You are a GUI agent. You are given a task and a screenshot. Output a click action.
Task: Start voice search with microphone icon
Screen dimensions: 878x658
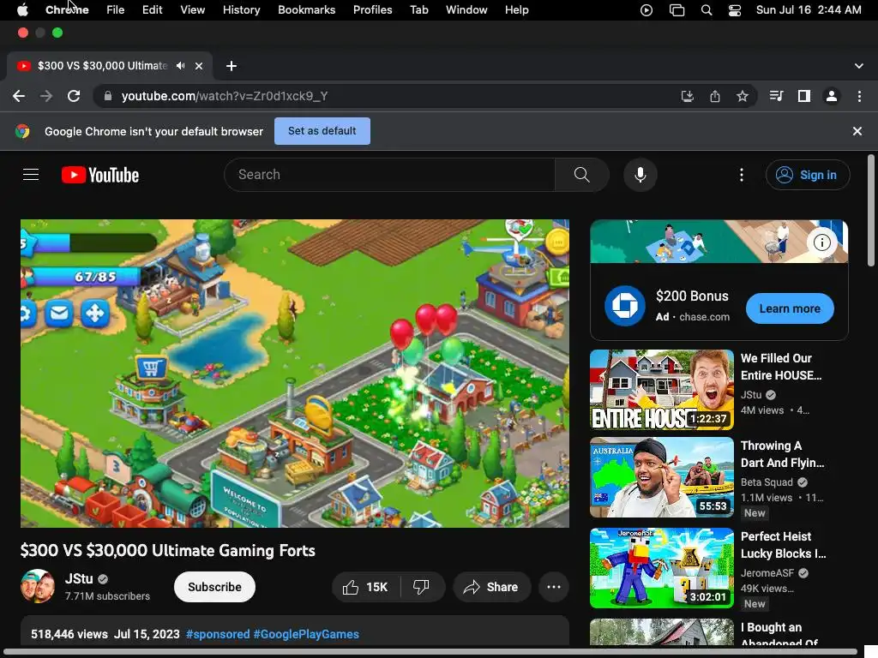pos(640,175)
